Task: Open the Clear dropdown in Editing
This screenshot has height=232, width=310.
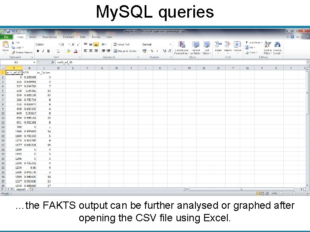Action: tap(251, 53)
